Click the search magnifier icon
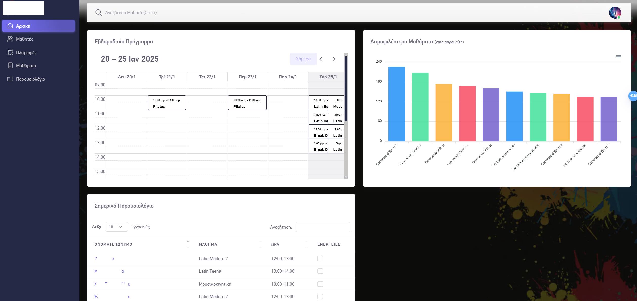 click(99, 13)
